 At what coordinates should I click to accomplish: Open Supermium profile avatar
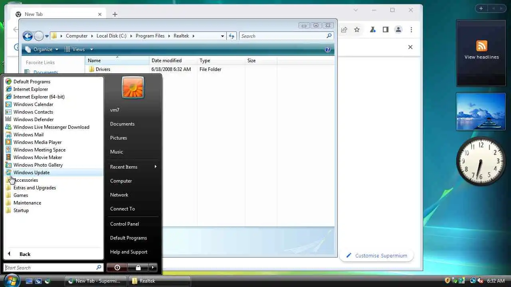pyautogui.click(x=398, y=29)
